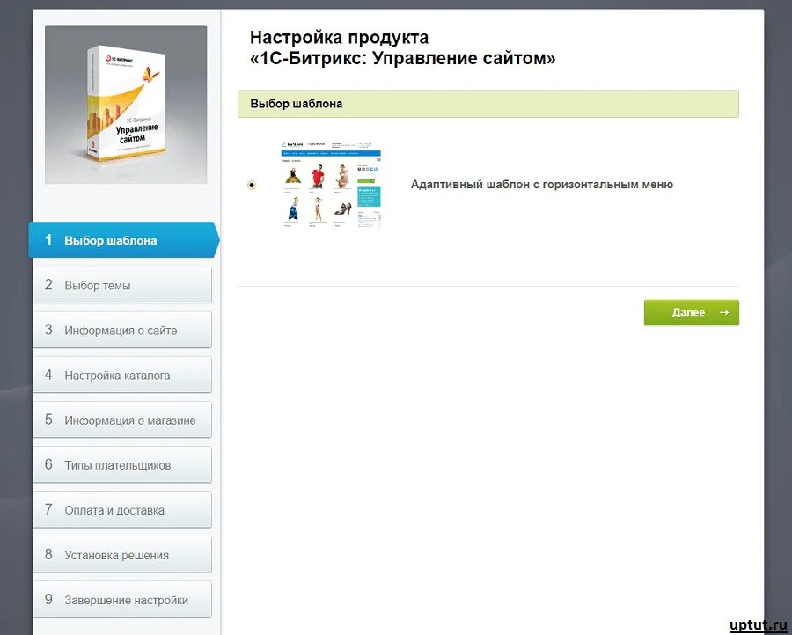The width and height of the screenshot is (792, 635).
Task: Click the number 9 step marker
Action: pos(48,599)
